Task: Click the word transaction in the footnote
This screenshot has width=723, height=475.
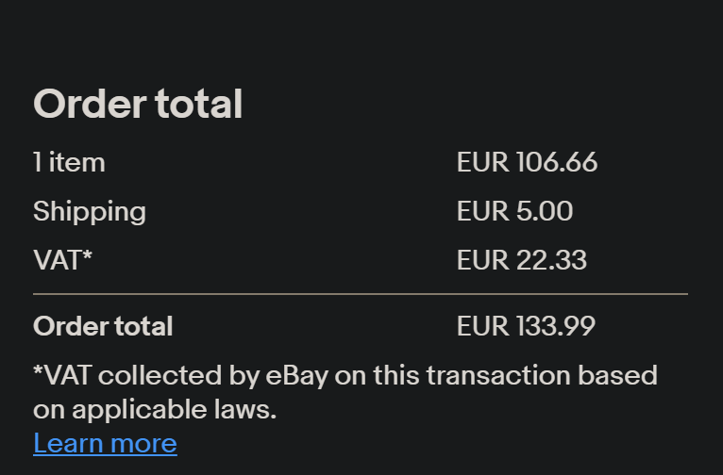Action: (x=498, y=376)
